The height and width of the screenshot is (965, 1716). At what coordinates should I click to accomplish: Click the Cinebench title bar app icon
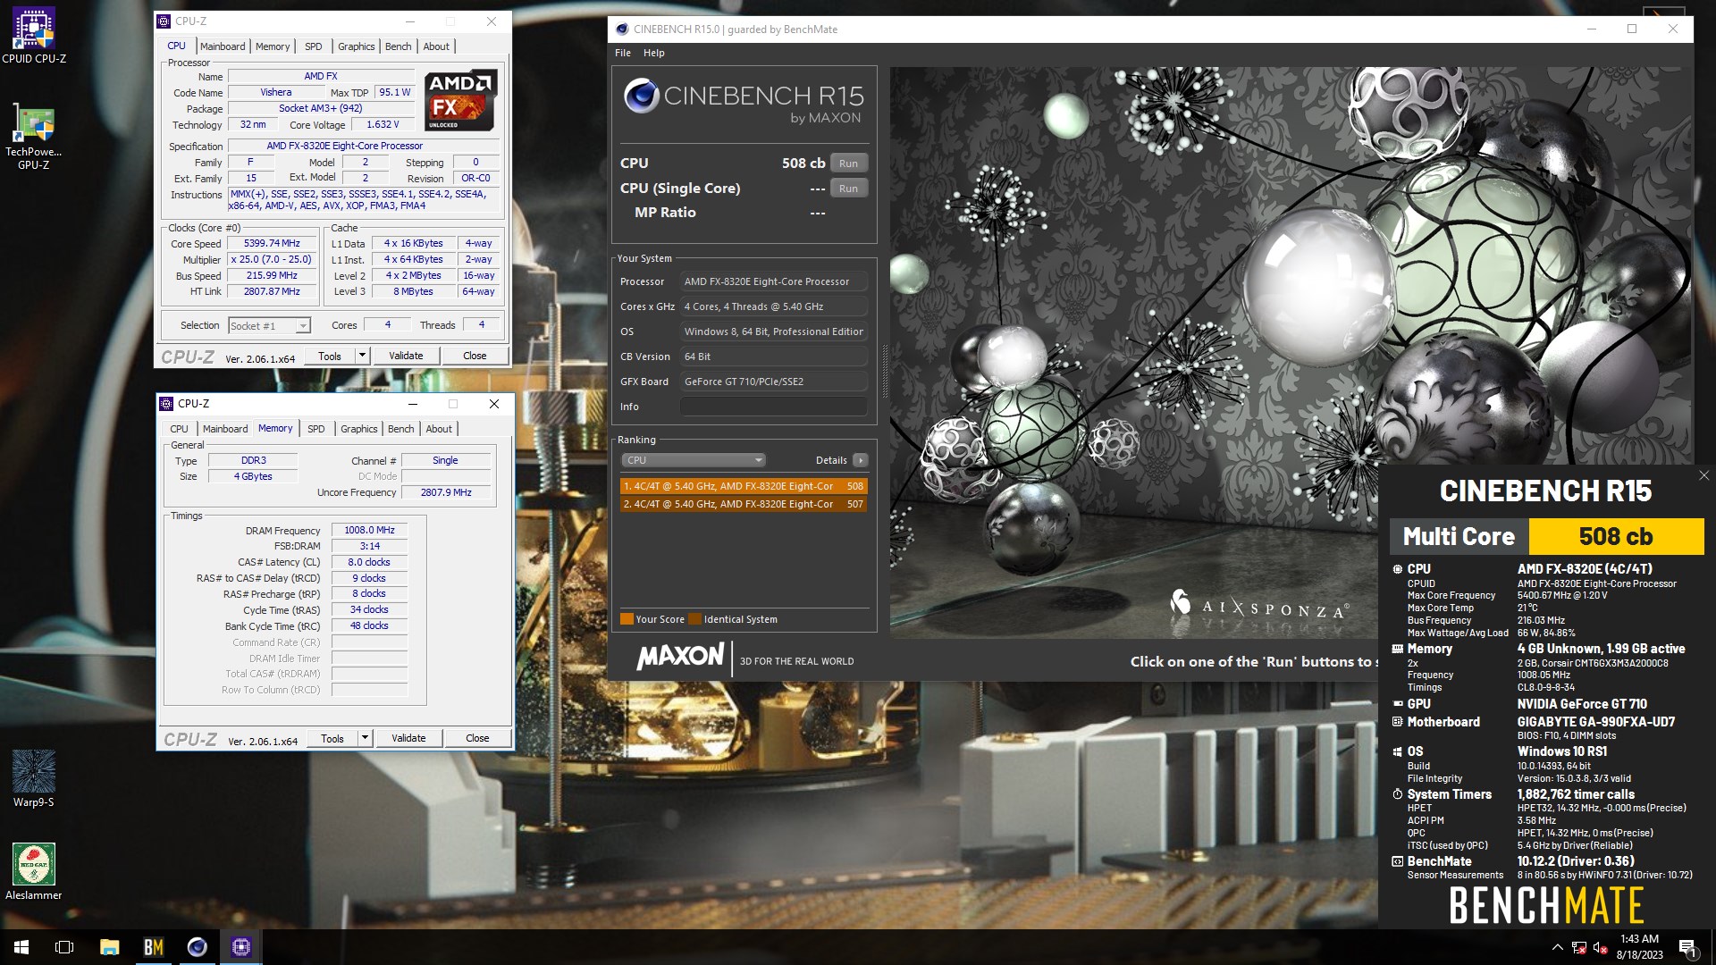[x=622, y=29]
